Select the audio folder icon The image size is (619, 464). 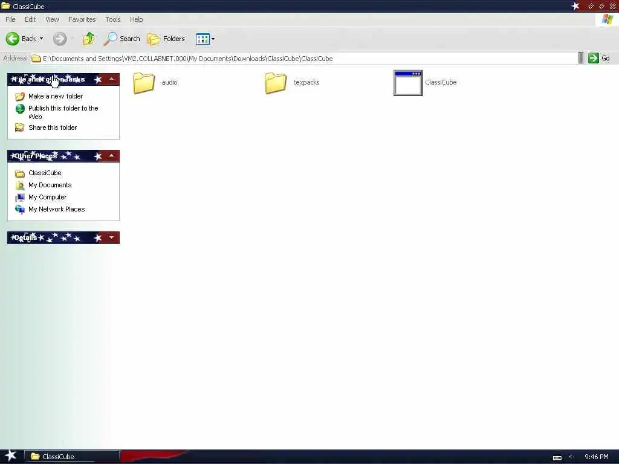click(x=144, y=83)
